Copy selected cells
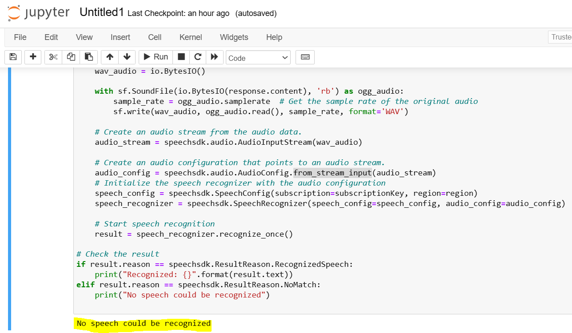Image resolution: width=572 pixels, height=333 pixels. 71,57
